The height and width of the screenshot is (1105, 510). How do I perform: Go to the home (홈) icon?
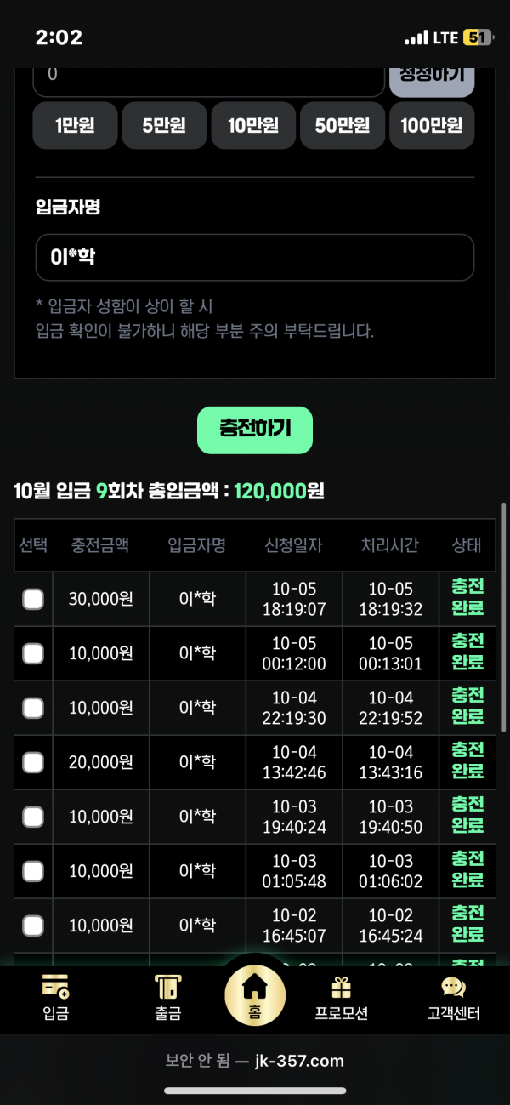click(x=255, y=990)
